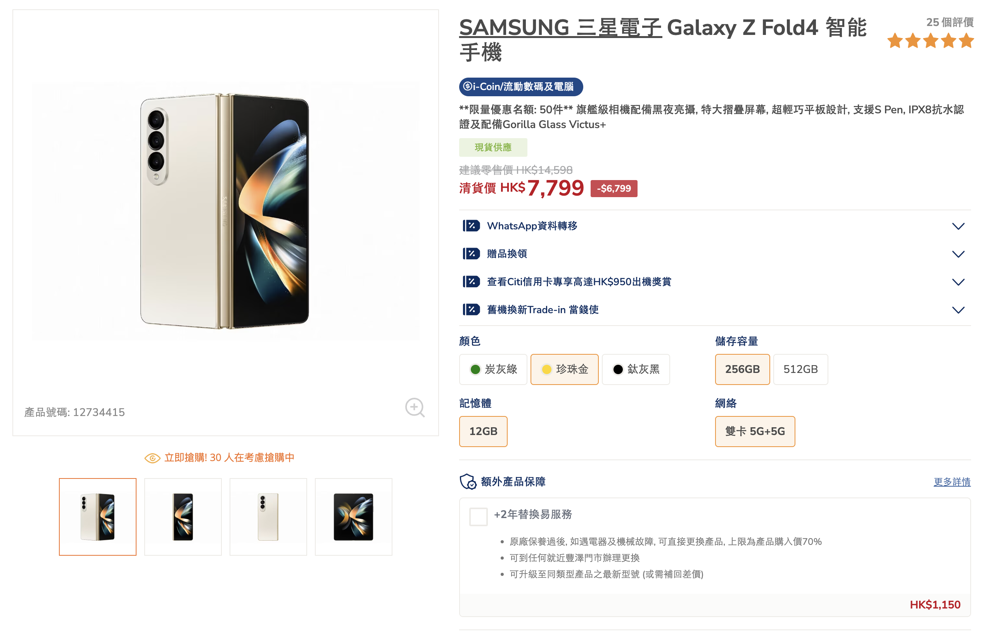Screen dimensions: 992x631
Task: Pick the 鈦灰黑 black colour swatch
Action: pyautogui.click(x=636, y=369)
